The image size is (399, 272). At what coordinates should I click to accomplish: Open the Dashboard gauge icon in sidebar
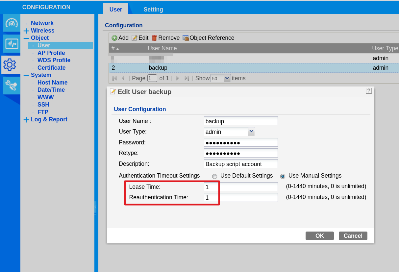[12, 23]
